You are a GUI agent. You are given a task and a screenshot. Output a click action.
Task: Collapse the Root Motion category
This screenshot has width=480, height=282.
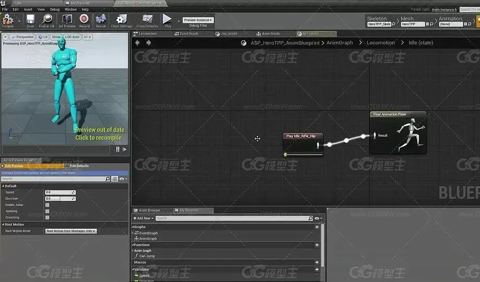3,225
